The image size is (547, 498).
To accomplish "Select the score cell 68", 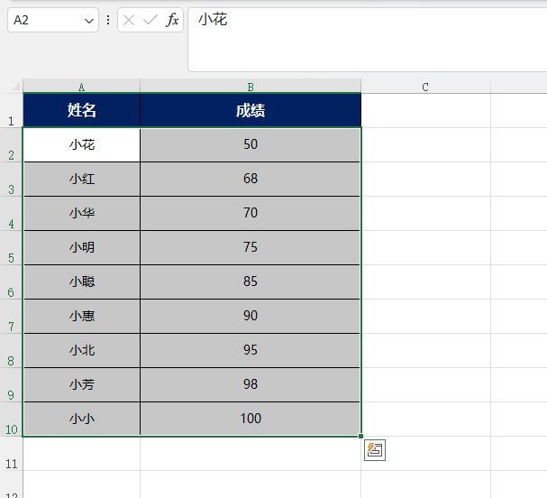I will pyautogui.click(x=251, y=179).
